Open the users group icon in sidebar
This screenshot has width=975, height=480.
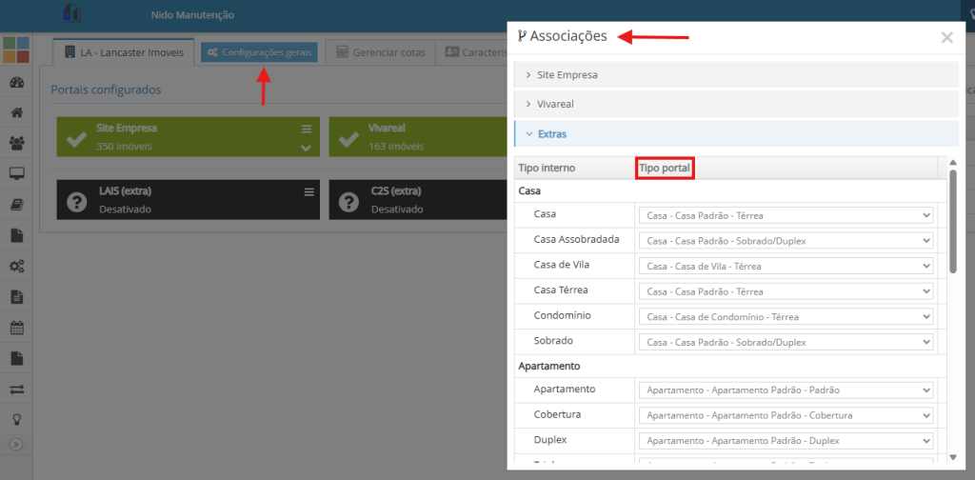(x=16, y=143)
